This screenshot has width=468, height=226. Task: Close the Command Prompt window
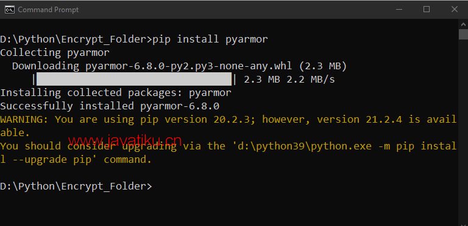click(x=454, y=10)
